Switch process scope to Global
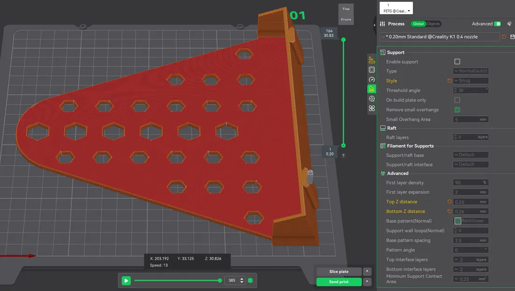 (x=418, y=24)
